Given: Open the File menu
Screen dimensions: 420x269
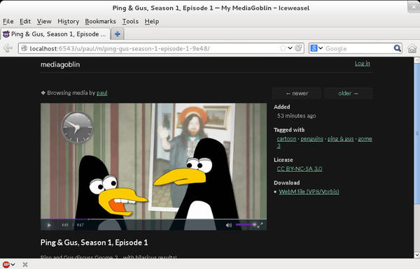Looking at the screenshot, I should [8, 21].
